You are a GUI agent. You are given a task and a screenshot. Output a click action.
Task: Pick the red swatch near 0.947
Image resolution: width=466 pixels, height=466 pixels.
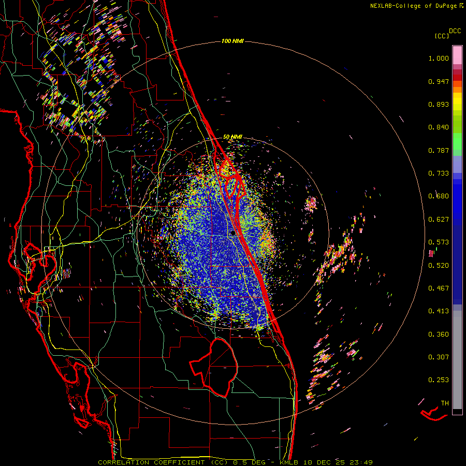457,78
